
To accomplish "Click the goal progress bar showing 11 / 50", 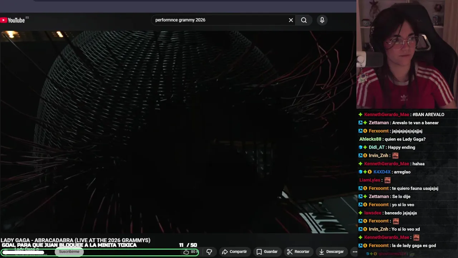I will pyautogui.click(x=99, y=252).
